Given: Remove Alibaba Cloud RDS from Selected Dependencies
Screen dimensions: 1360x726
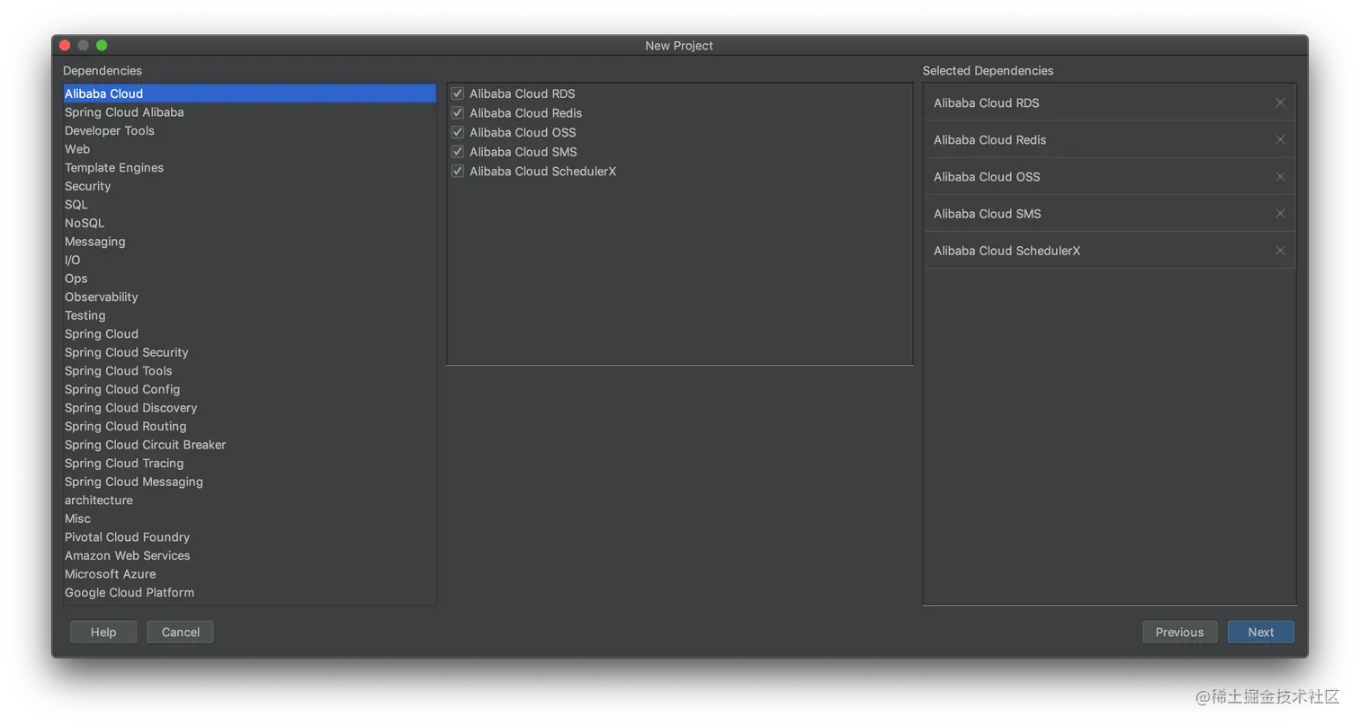Looking at the screenshot, I should tap(1280, 102).
